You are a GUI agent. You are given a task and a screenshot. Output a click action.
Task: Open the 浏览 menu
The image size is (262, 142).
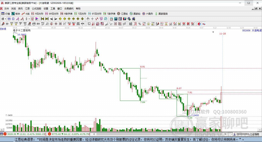pyautogui.click(x=14, y=8)
